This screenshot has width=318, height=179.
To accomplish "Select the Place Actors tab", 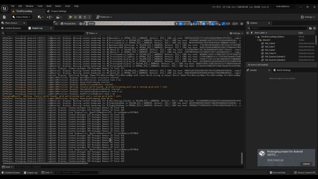I will 11,23.
